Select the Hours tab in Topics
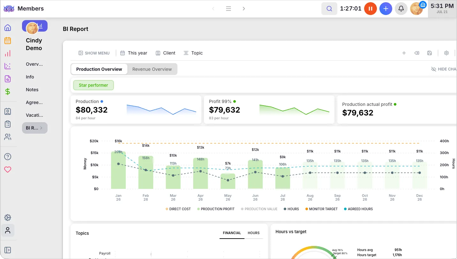Screen dimensions: 457x259 [x=254, y=233]
